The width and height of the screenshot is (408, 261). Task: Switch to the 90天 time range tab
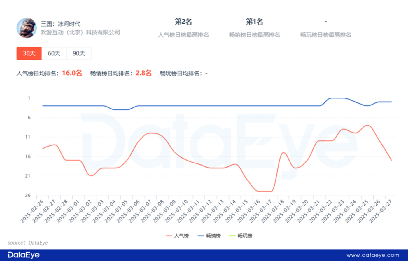point(79,53)
